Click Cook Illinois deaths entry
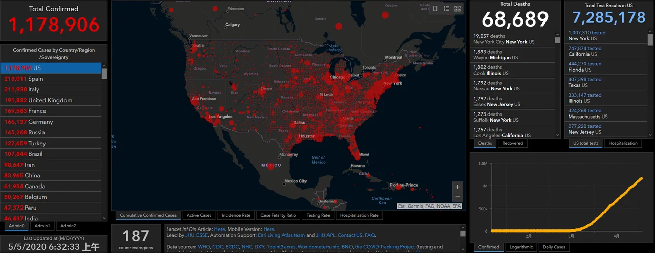This screenshot has height=253, width=655. [512, 71]
